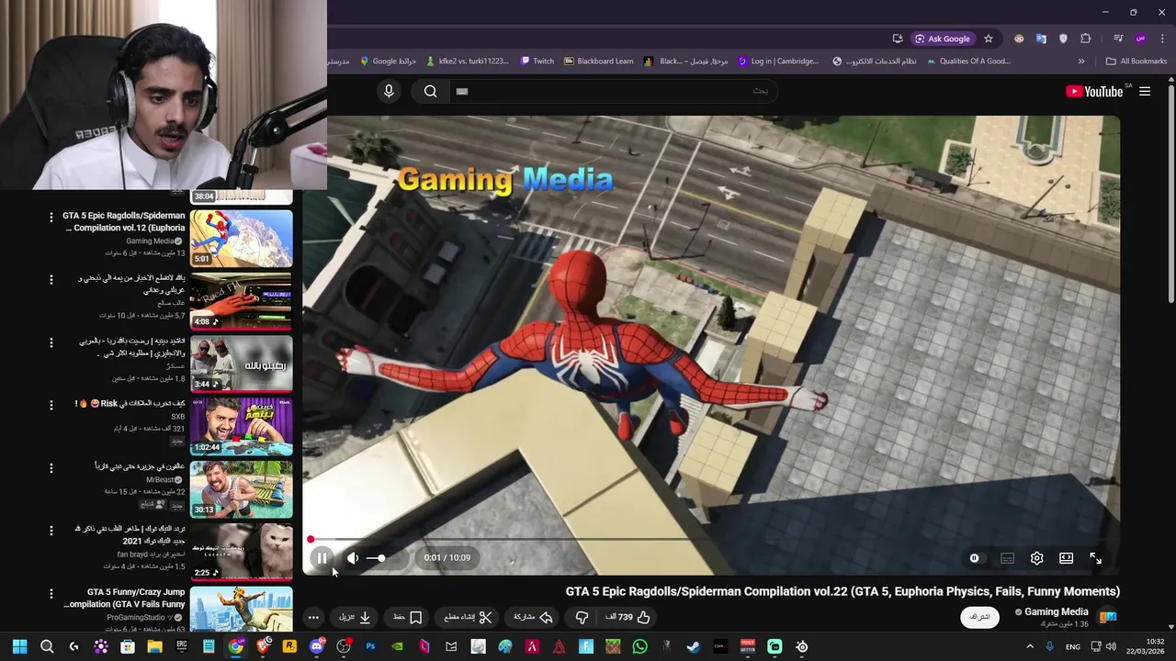
Task: Open Chrome extensions puzzle icon
Action: click(x=1086, y=39)
